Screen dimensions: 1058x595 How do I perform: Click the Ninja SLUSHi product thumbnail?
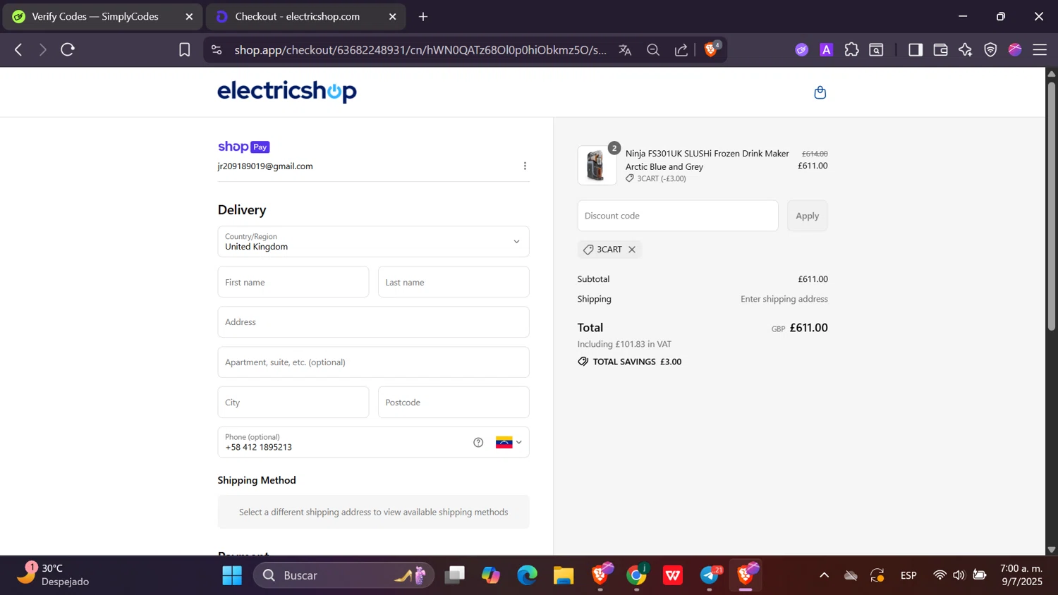click(597, 166)
